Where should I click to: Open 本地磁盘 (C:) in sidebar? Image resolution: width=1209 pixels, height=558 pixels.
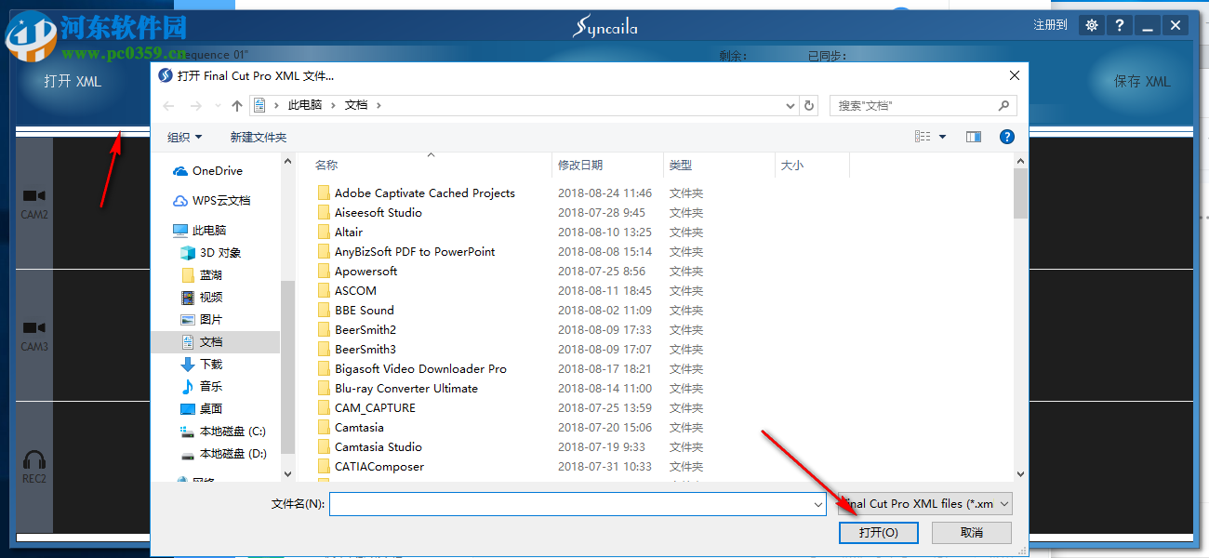pyautogui.click(x=222, y=432)
